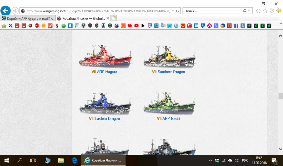Click the yellow Southern Dragon ship image
Viewport: 283px width, 166px height.
point(169,56)
